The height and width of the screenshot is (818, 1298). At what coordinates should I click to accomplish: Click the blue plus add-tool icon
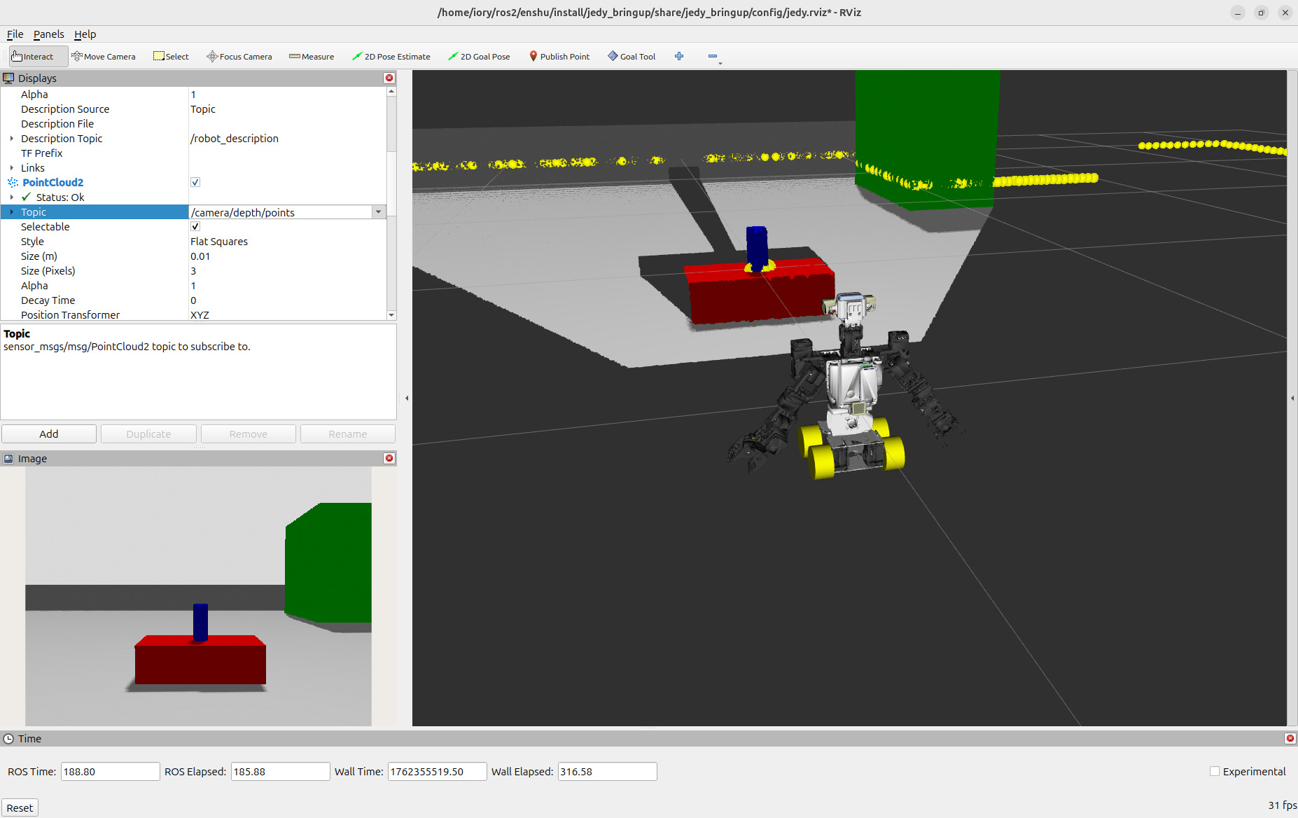(679, 57)
